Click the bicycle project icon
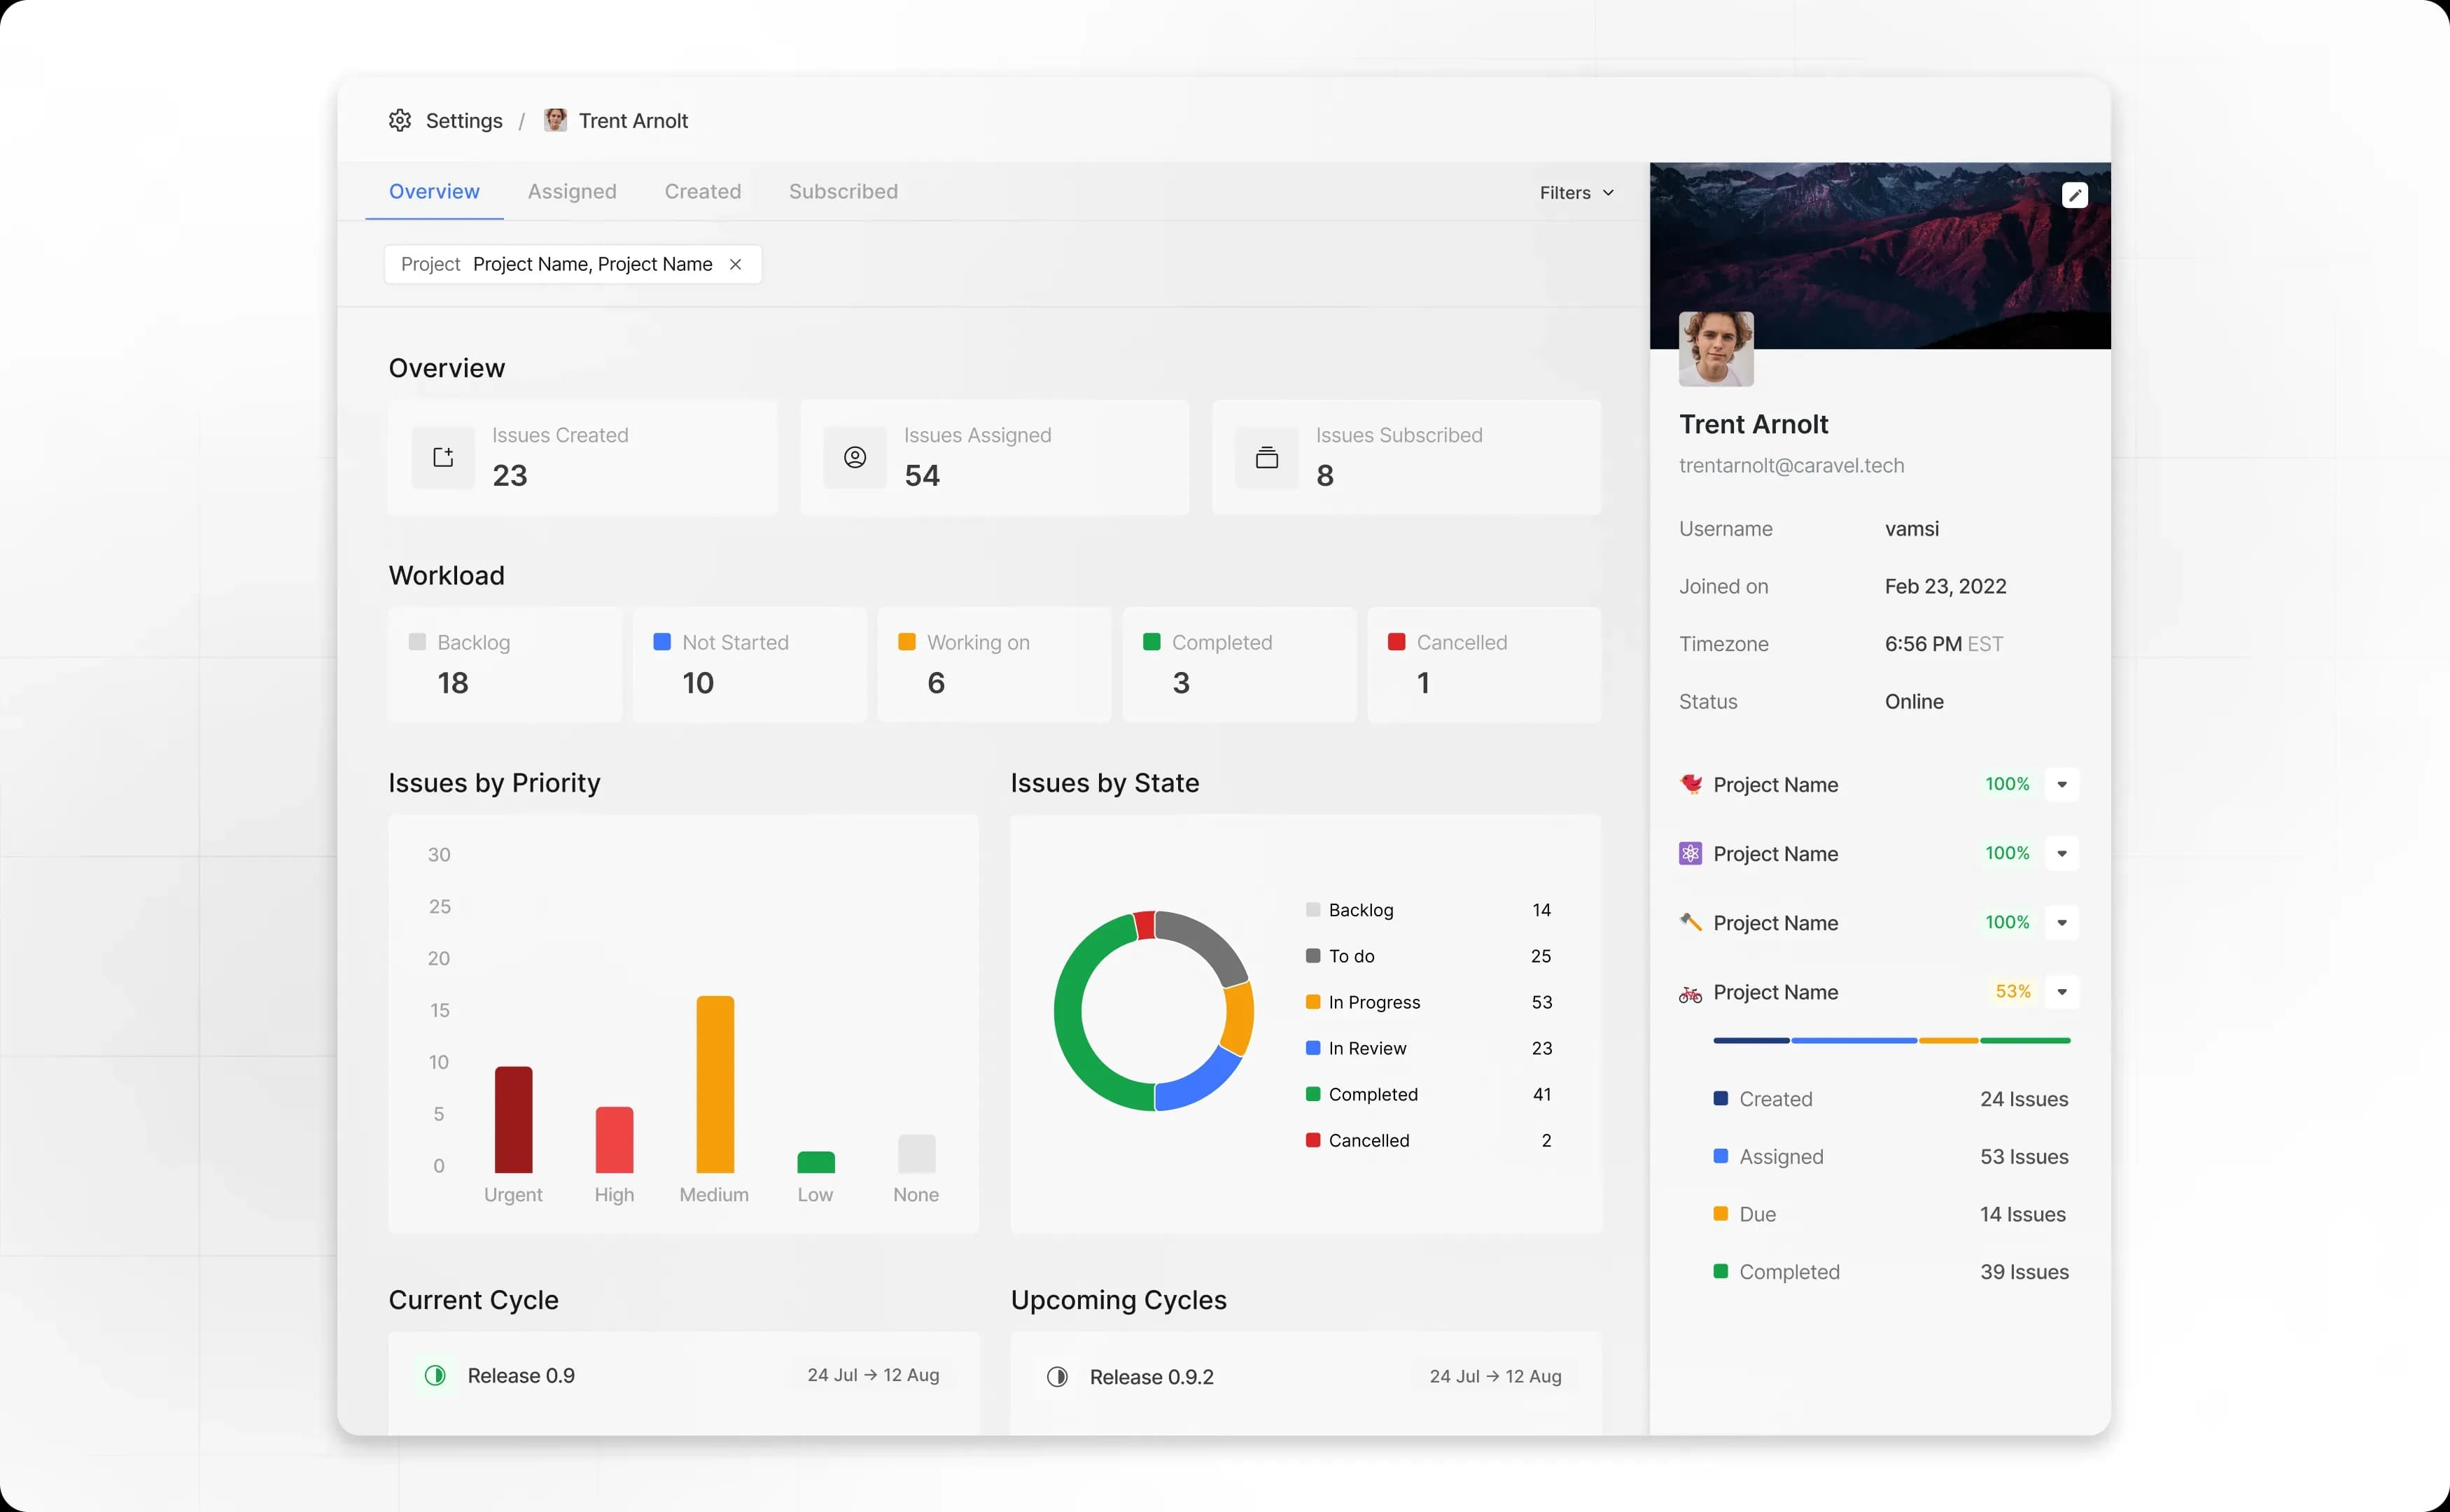 pyautogui.click(x=1690, y=993)
